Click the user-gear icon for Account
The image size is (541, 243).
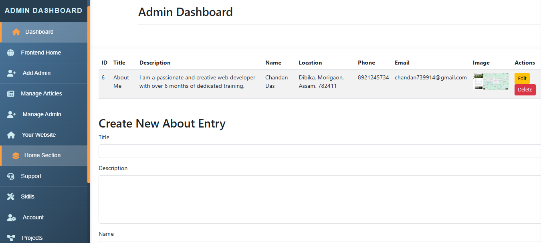click(x=11, y=217)
